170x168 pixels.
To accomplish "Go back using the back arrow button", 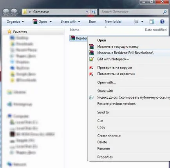I will click(x=6, y=12).
